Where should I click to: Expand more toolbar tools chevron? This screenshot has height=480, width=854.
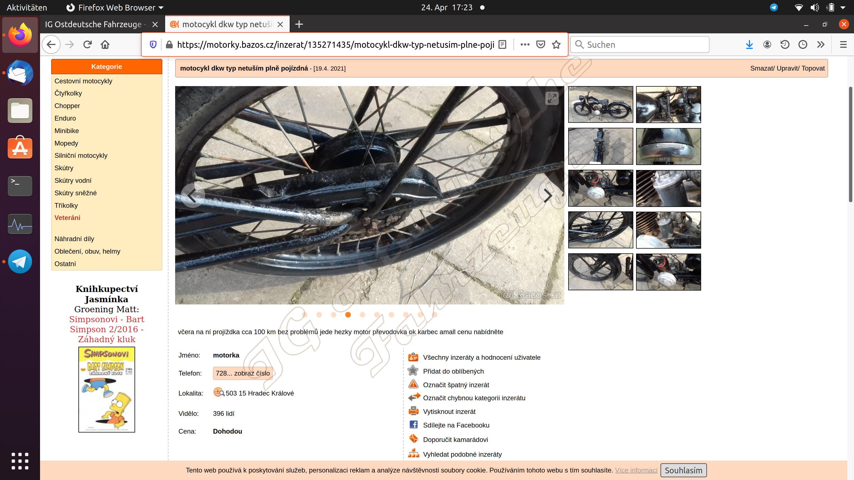pos(821,44)
